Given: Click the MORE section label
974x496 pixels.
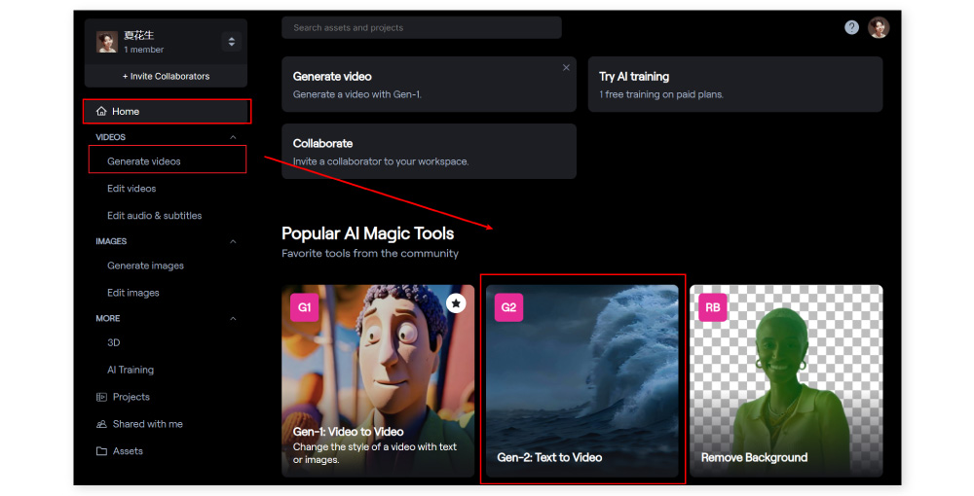Looking at the screenshot, I should tap(108, 318).
